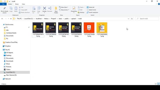This screenshot has height=90, width=160.
Task: Select the file ending 9.png
Action: (x=63, y=29)
